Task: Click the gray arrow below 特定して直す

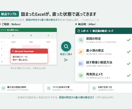Action: (66, 60)
